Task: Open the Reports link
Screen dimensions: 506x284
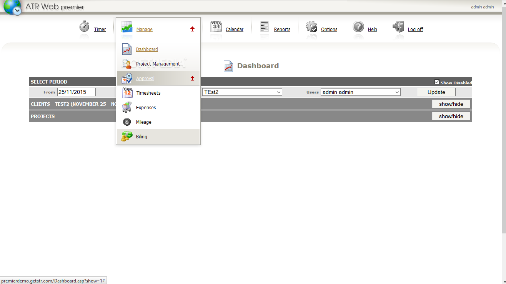Action: click(x=282, y=30)
